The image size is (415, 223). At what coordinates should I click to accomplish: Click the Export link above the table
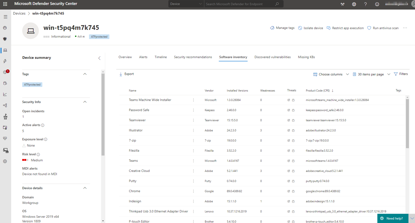click(126, 74)
